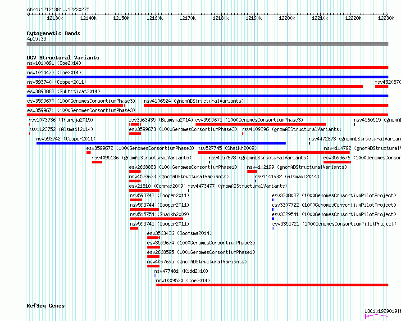Click the nsv593742 (Cooper2011) label
Screen dimensions: 401x321
tap(66, 139)
